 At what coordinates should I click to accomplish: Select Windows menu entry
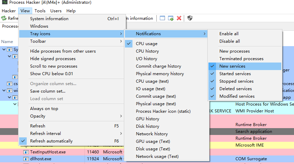tap(72, 26)
